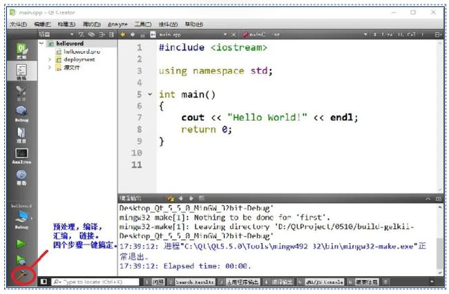The image size is (449, 294).
Task: Click the Type to locate search field
Action: coord(95,282)
